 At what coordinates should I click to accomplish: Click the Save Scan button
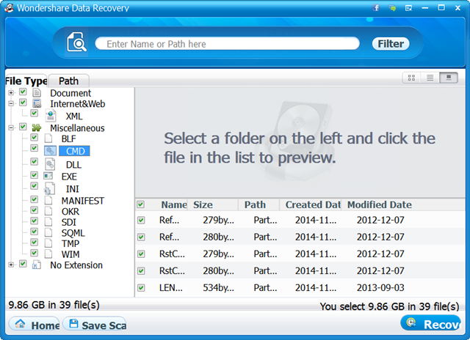pos(95,325)
